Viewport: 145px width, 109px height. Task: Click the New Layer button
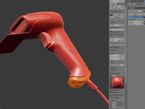coord(117,17)
